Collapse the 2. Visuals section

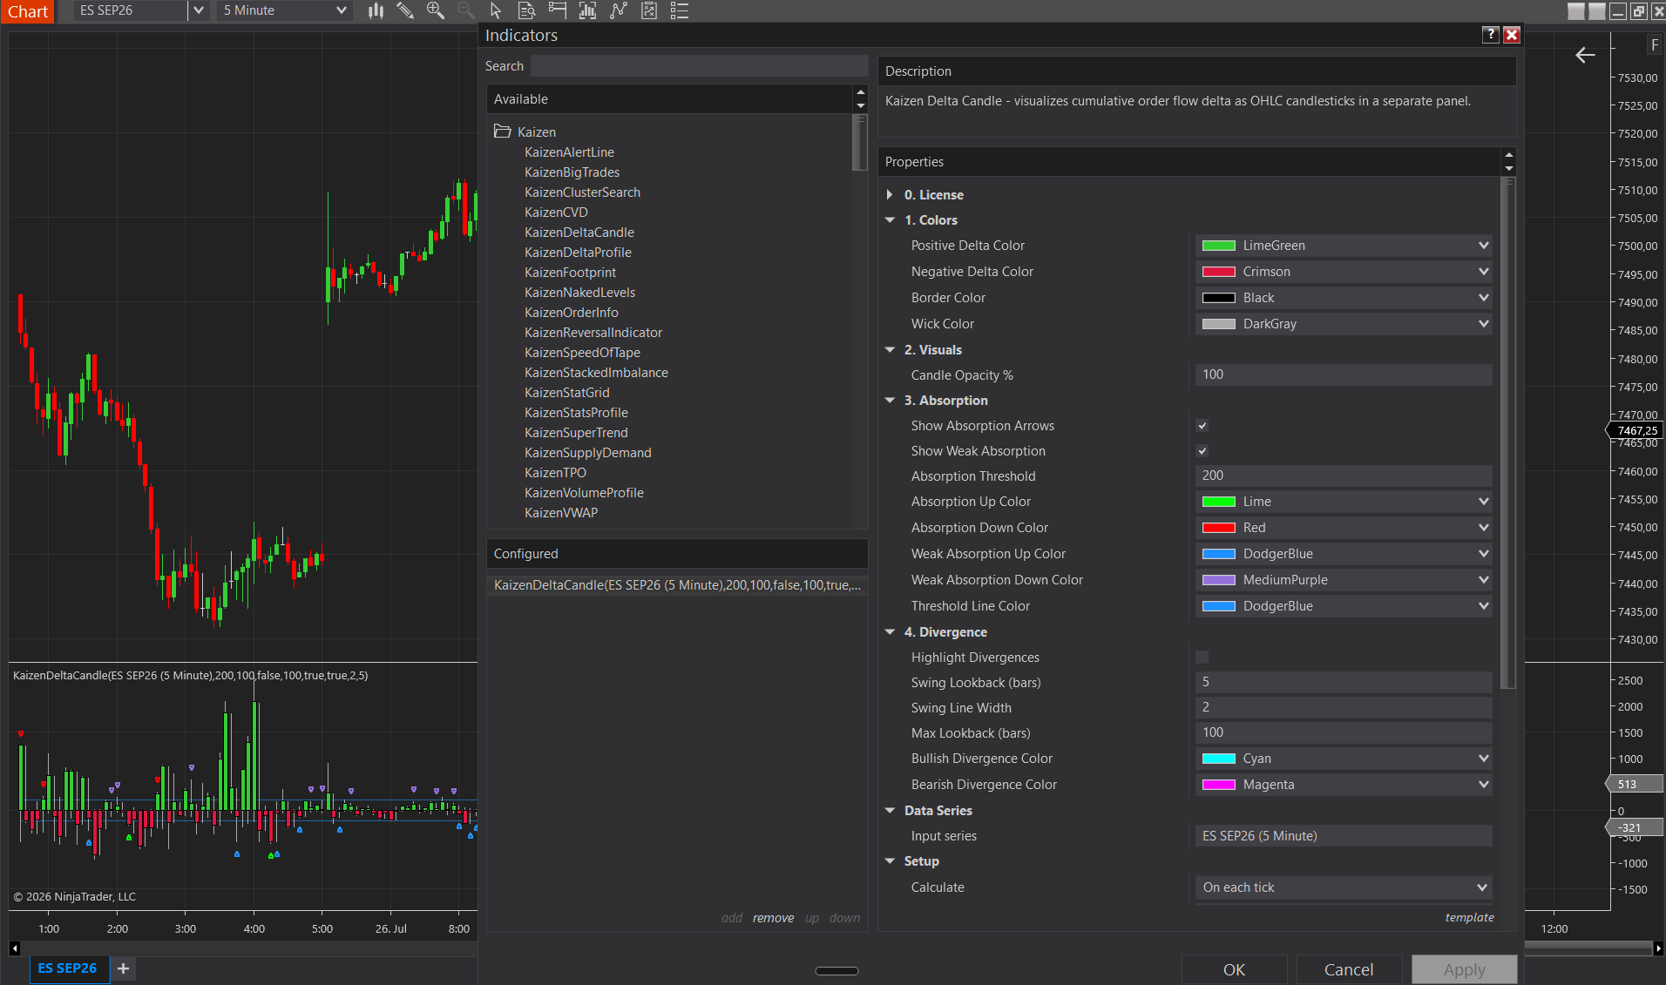tap(890, 350)
